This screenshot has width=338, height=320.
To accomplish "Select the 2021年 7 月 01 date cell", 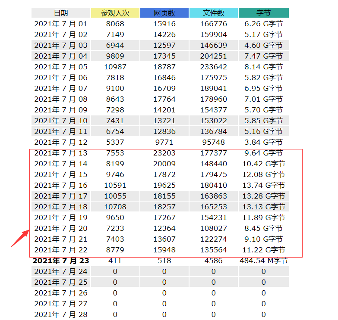I will [61, 24].
